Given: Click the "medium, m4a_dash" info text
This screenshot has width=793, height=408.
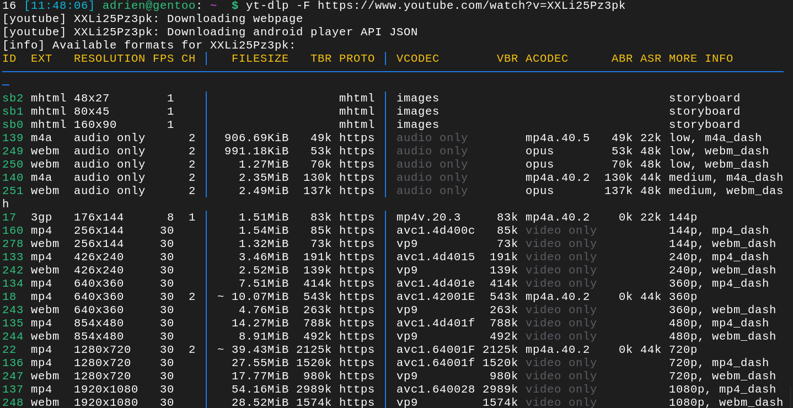Looking at the screenshot, I should pos(726,178).
